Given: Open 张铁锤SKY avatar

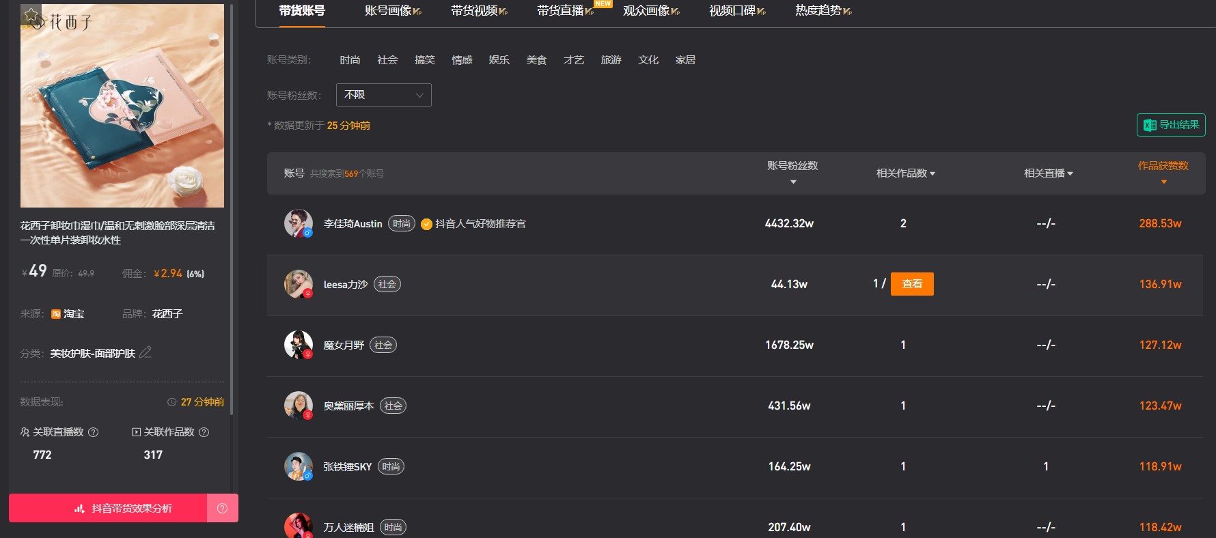Looking at the screenshot, I should pos(299,466).
